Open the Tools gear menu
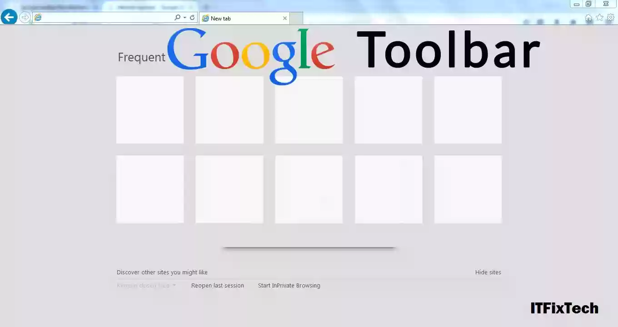The height and width of the screenshot is (327, 618). [611, 18]
